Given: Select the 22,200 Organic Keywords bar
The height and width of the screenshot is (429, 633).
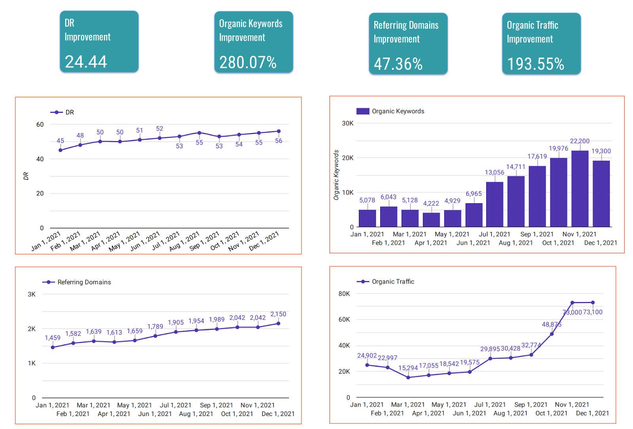Looking at the screenshot, I should 580,189.
